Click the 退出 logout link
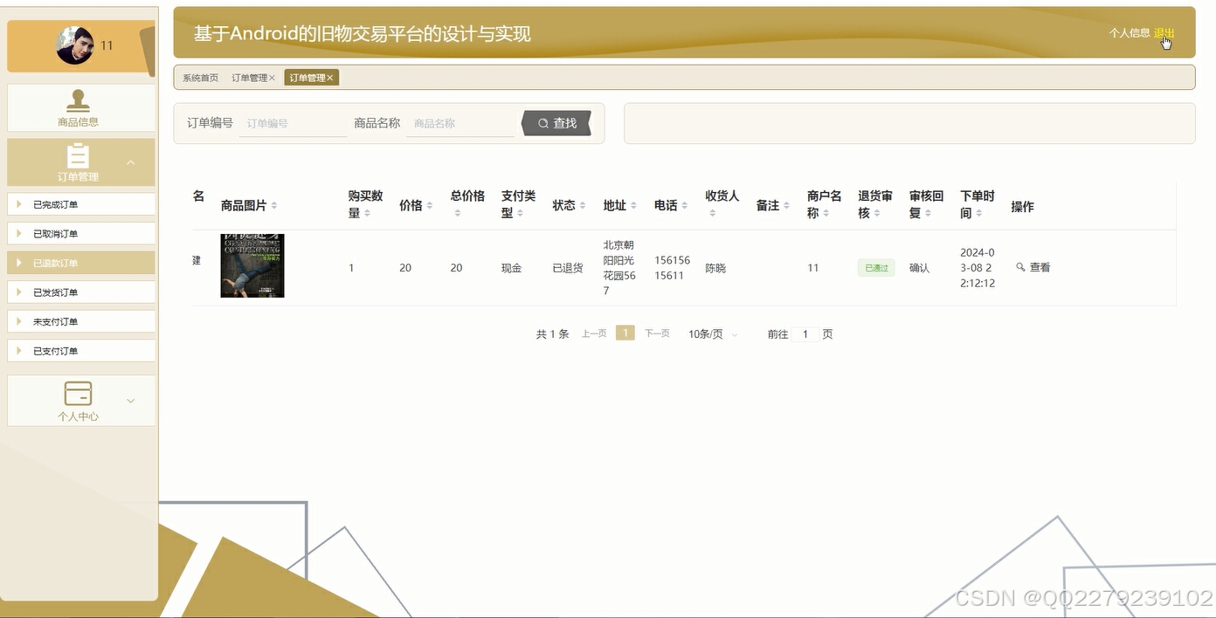1216x618 pixels. click(x=1163, y=31)
